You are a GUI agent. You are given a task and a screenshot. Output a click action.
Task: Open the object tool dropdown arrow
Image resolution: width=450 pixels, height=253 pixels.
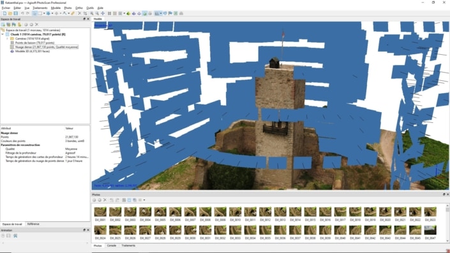[60, 13]
